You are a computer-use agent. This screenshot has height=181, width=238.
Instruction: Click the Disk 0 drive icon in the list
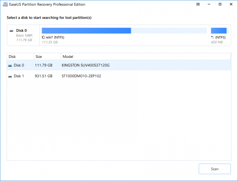point(10,66)
